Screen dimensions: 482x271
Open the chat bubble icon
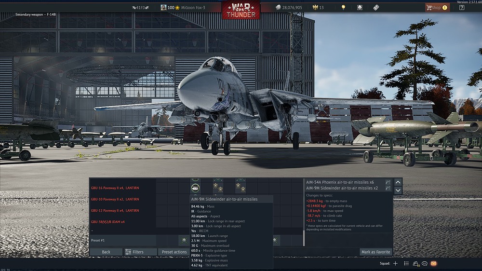click(425, 263)
